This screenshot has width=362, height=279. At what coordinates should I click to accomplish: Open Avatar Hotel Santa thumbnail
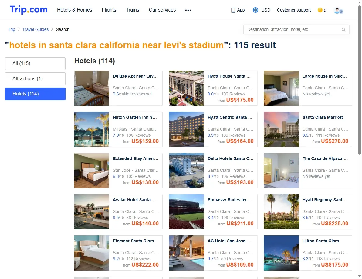pyautogui.click(x=92, y=212)
